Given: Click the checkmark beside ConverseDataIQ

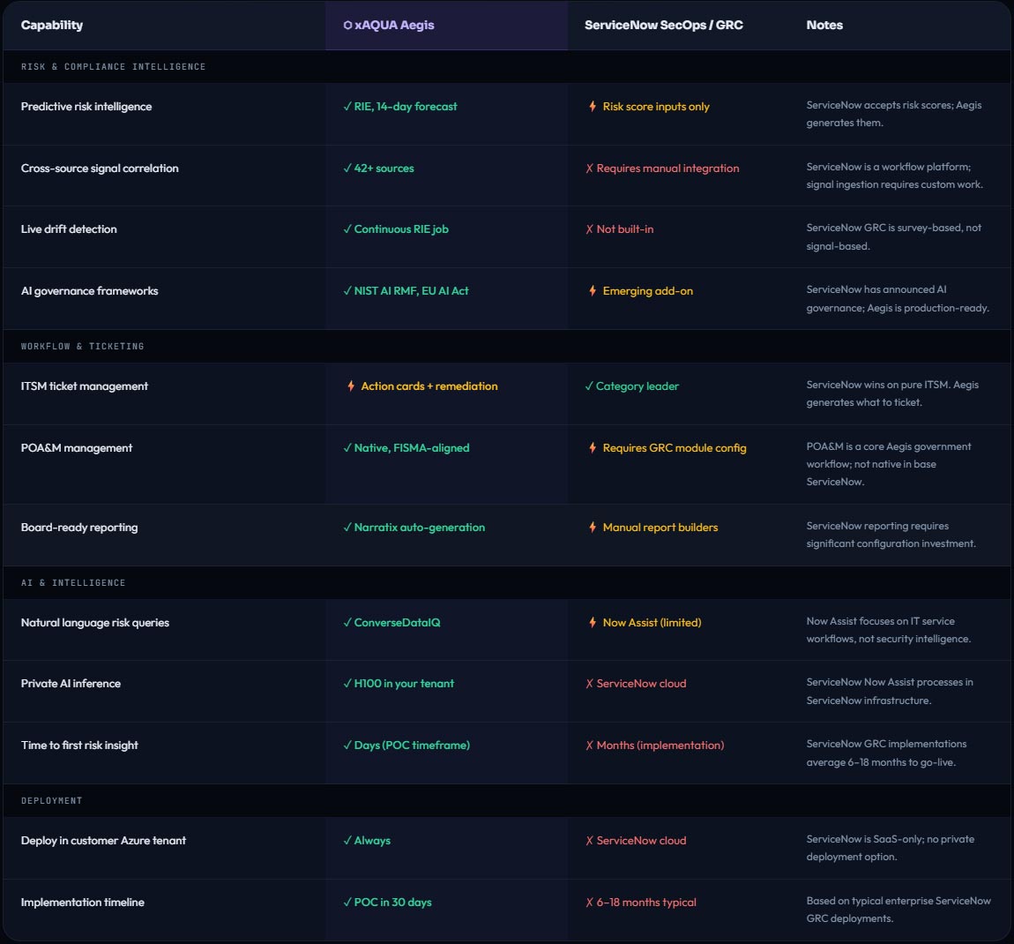Looking at the screenshot, I should pyautogui.click(x=347, y=623).
